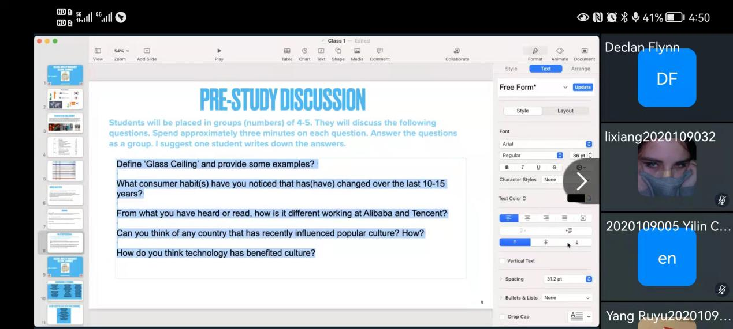
Task: Click the Play slideshow icon
Action: coord(219,51)
